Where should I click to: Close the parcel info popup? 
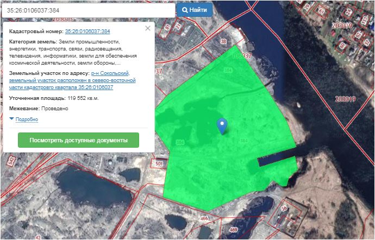147,29
